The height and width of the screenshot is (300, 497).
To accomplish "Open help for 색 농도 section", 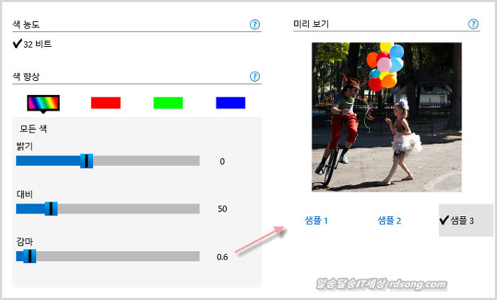I will pos(254,24).
